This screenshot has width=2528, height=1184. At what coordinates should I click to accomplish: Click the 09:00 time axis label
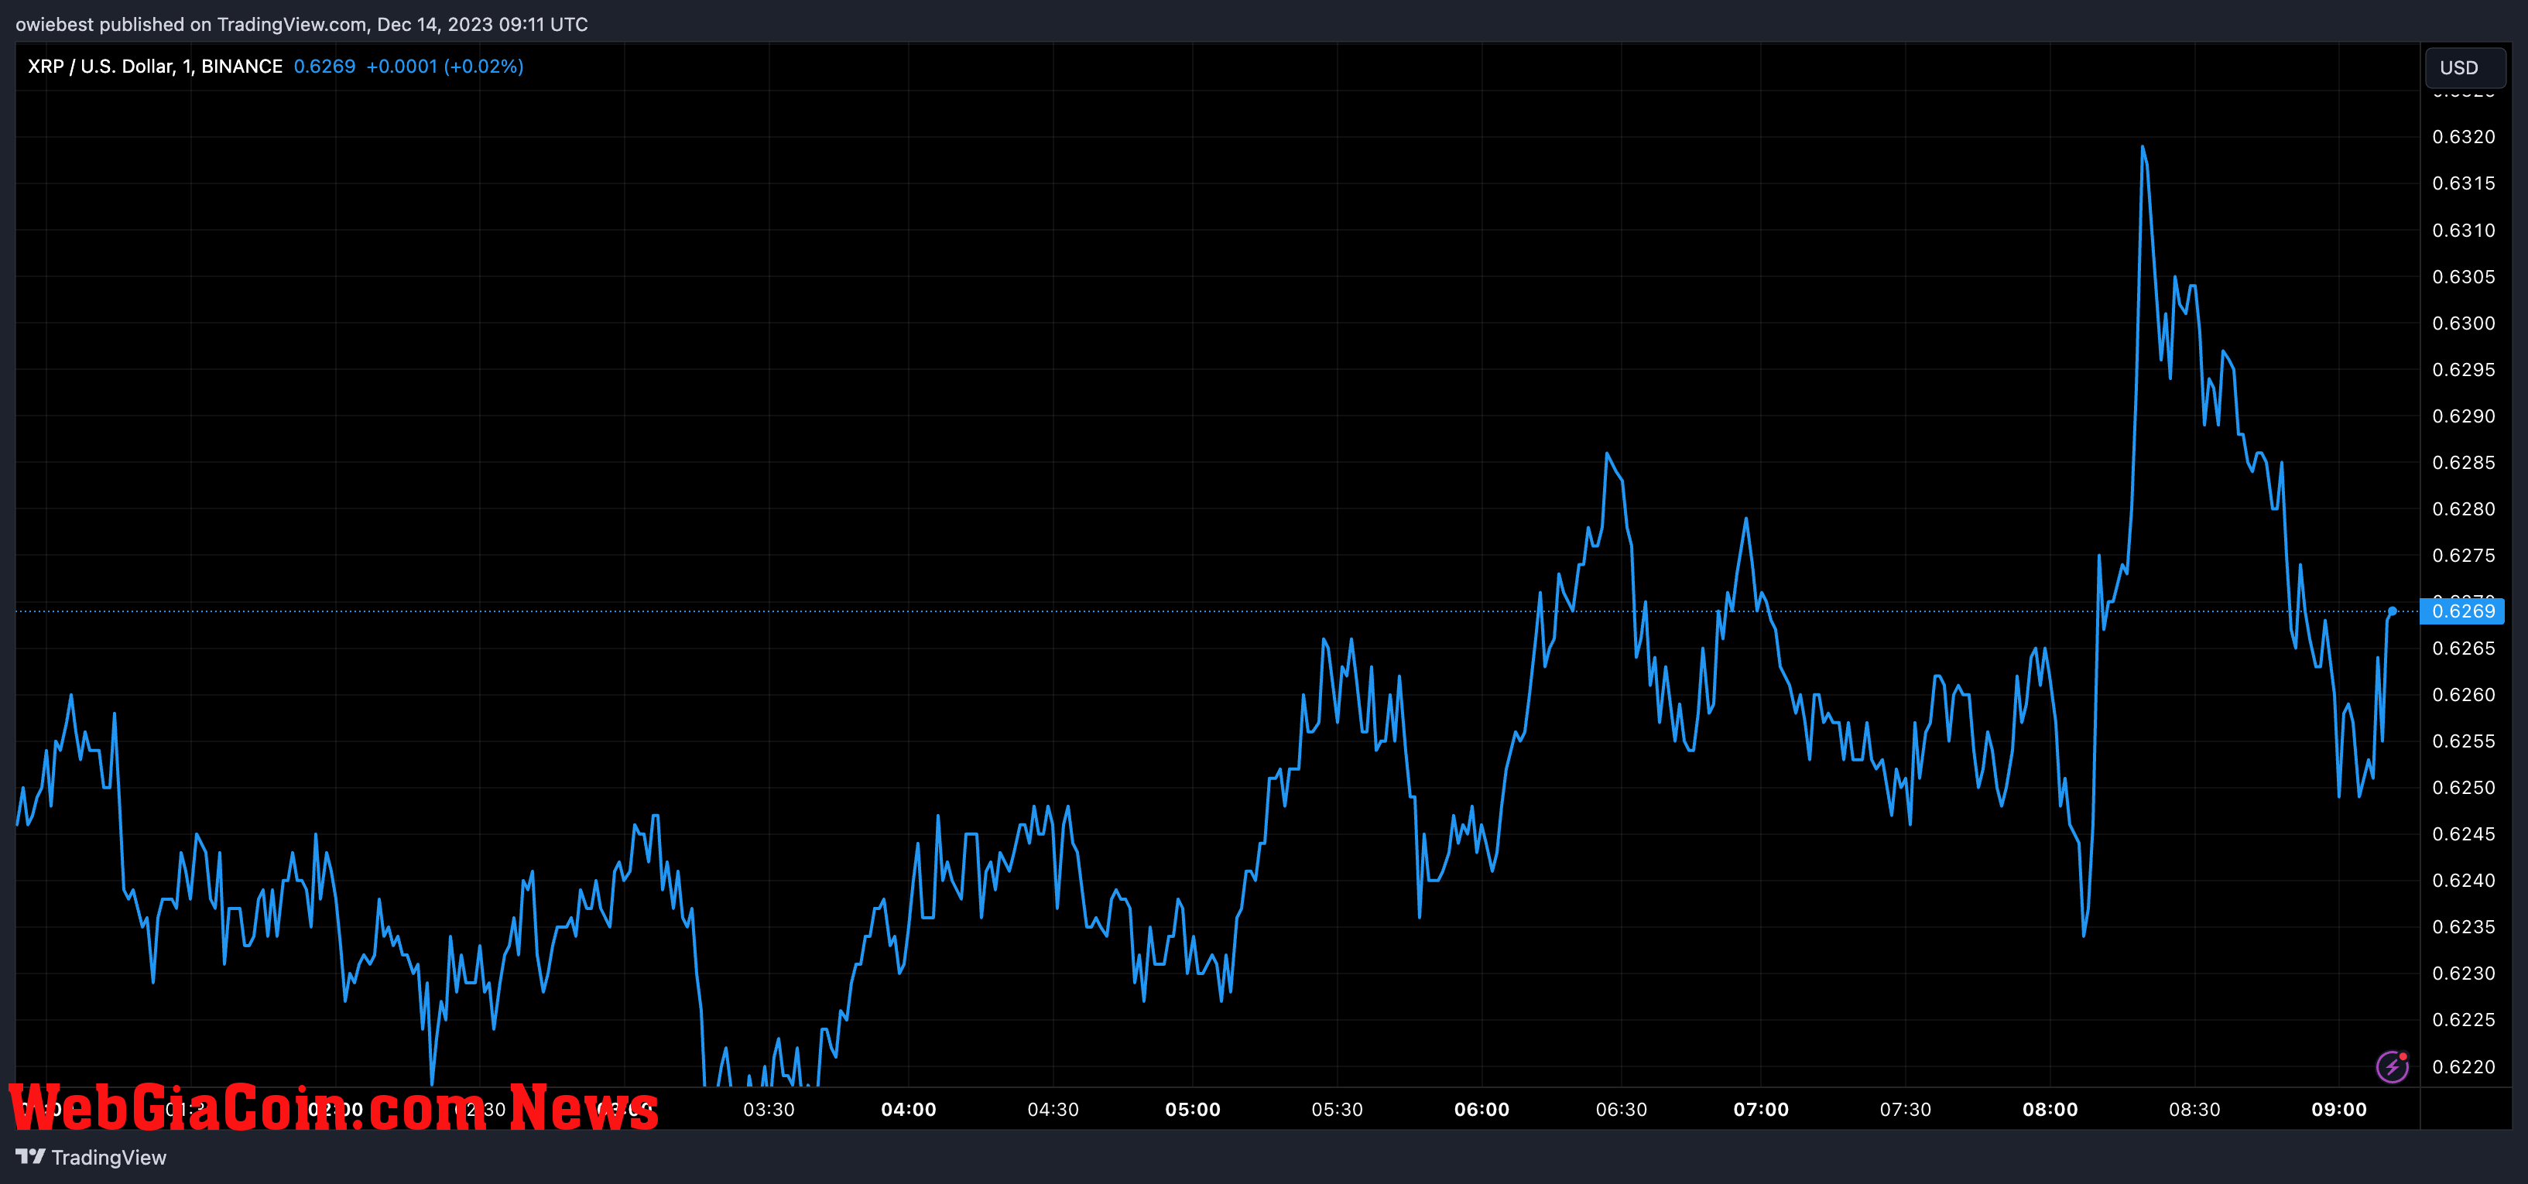(2338, 1110)
